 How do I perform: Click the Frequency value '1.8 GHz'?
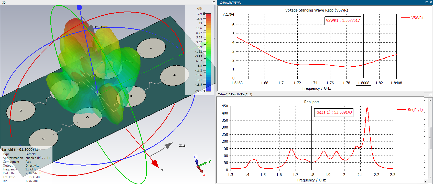(x=30, y=169)
